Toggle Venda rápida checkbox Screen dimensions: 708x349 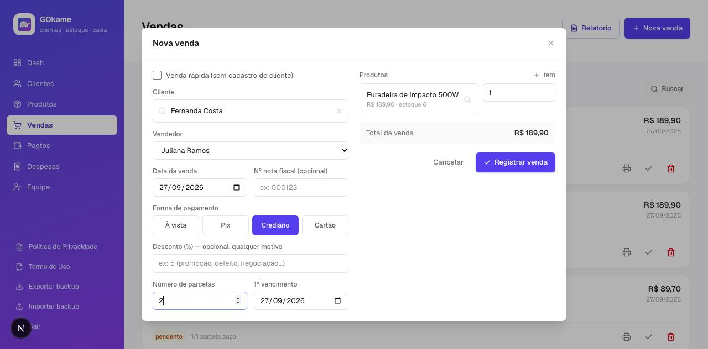point(157,75)
